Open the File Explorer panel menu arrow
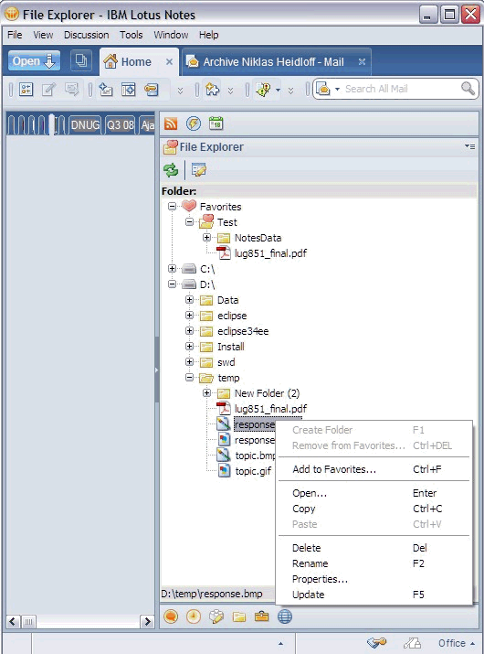Screen dimensions: 484x654 [469, 146]
